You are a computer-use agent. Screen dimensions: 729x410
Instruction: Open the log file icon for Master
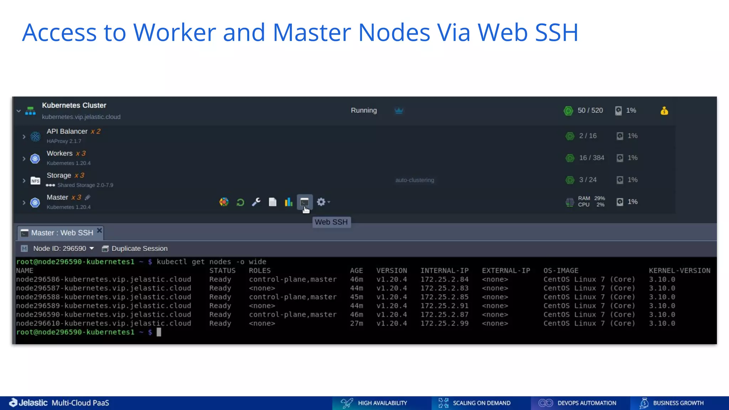pyautogui.click(x=272, y=202)
